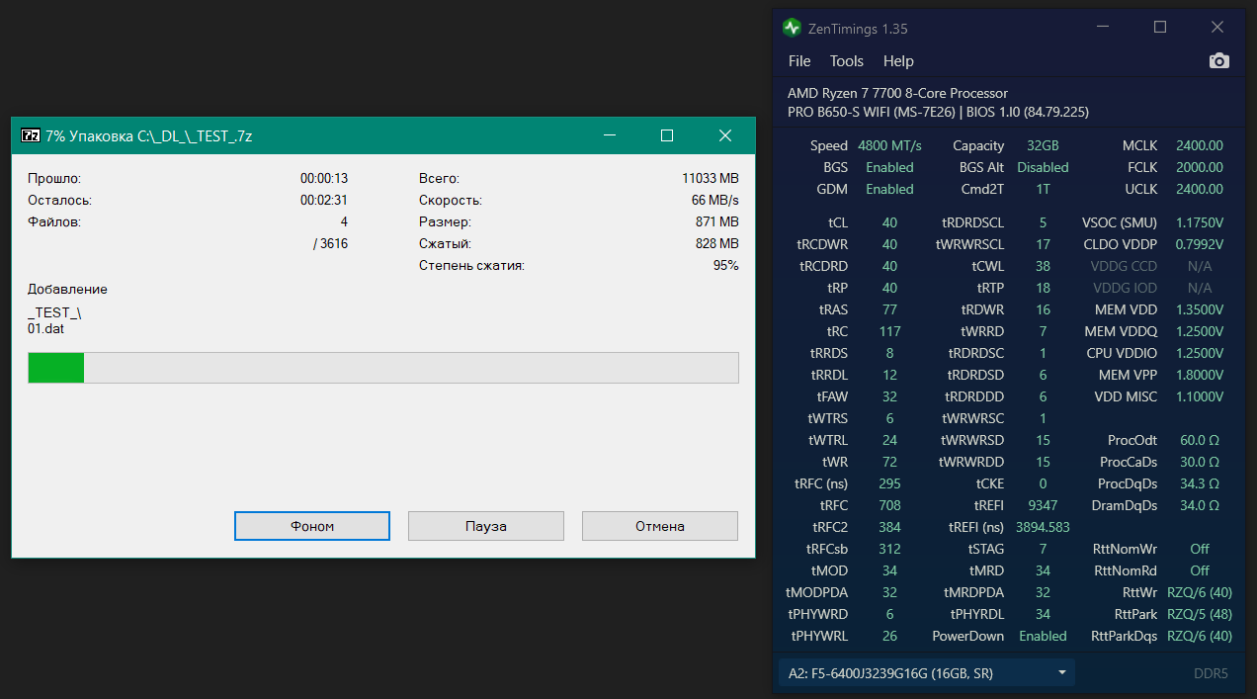
Task: Click the GDM Enabled value
Action: pos(889,189)
